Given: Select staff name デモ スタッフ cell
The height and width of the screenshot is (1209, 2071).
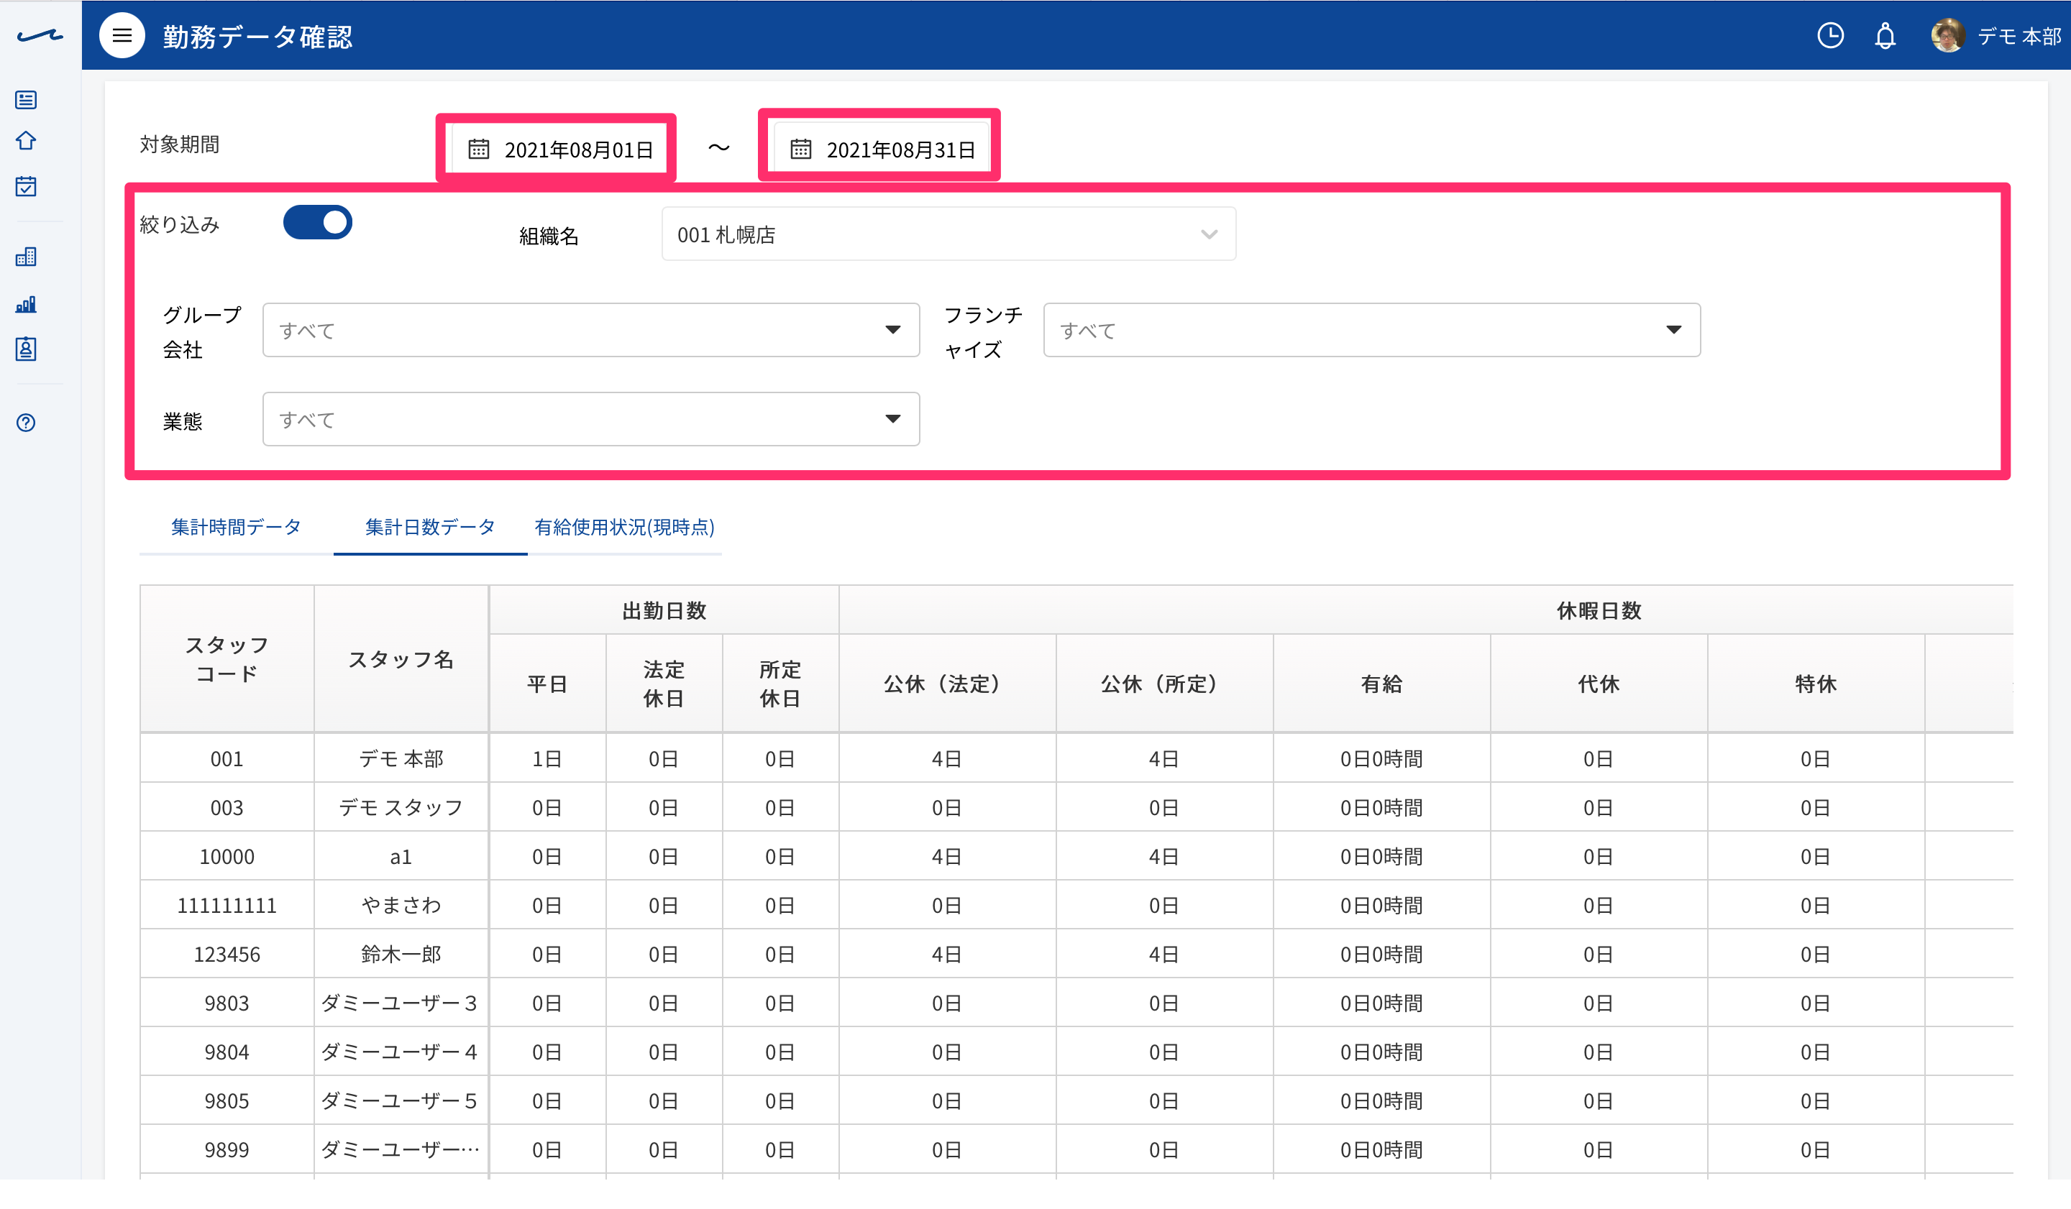Looking at the screenshot, I should [401, 808].
